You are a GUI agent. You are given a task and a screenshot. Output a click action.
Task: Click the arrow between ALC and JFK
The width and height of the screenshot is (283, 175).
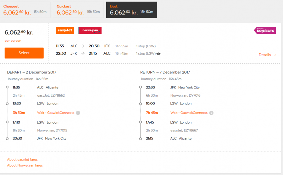pos(83,46)
